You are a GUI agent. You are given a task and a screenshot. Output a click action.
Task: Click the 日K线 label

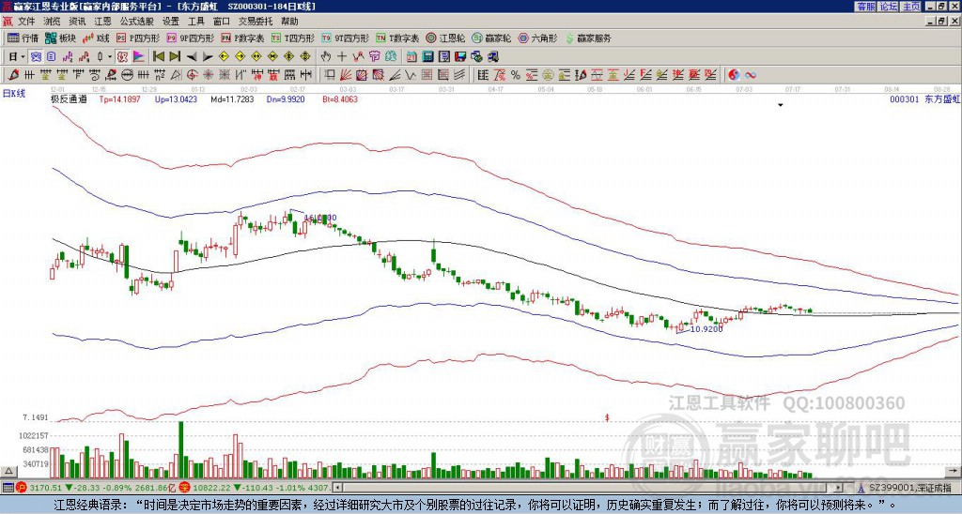coord(13,93)
